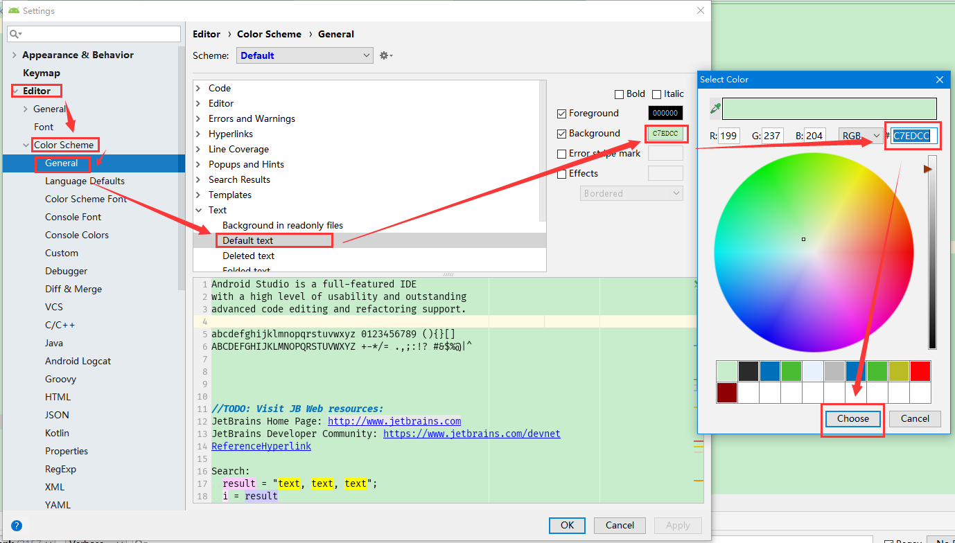Open the Scheme Default dropdown

coord(305,55)
